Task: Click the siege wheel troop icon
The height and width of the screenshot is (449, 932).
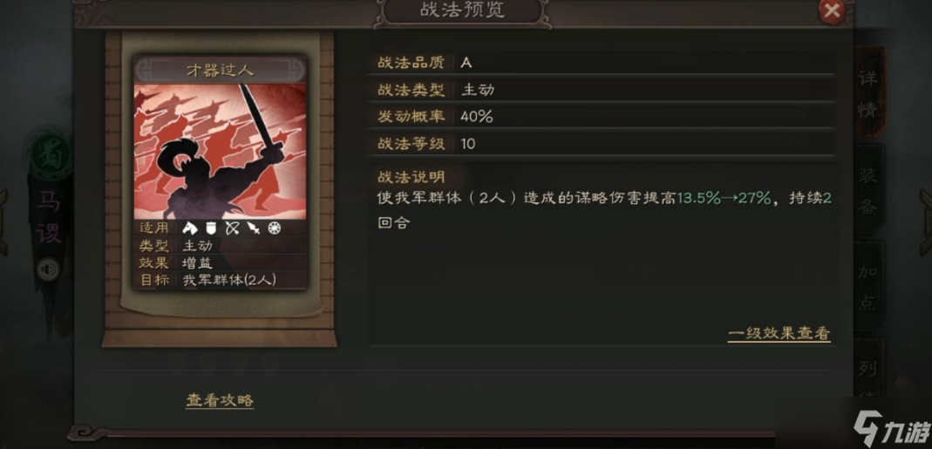Action: coord(274,228)
